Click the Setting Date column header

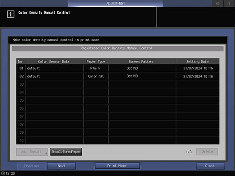[198, 62]
